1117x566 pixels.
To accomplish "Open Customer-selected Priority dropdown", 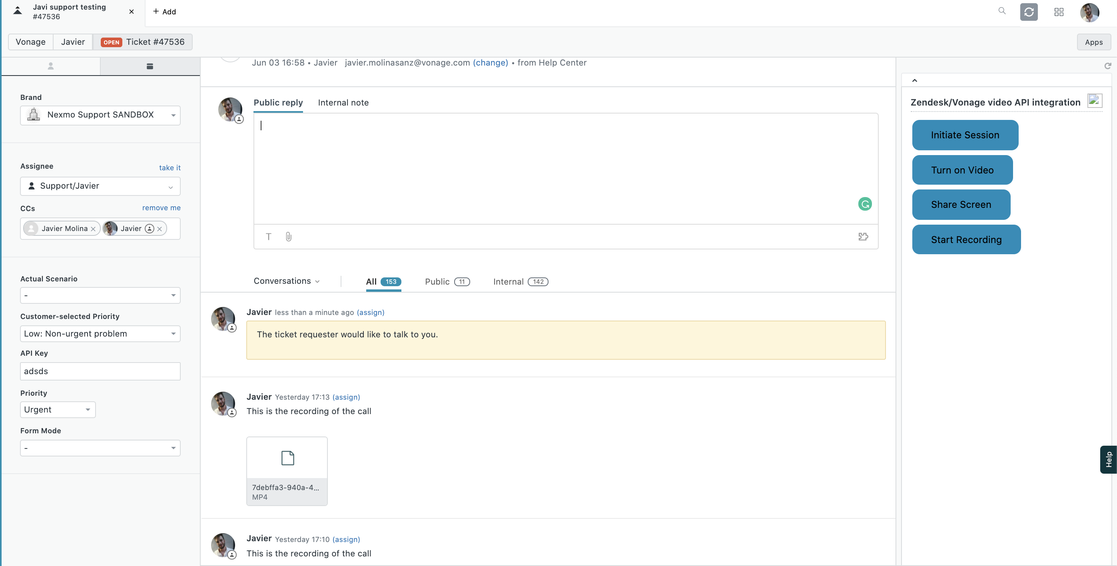I will coord(100,334).
